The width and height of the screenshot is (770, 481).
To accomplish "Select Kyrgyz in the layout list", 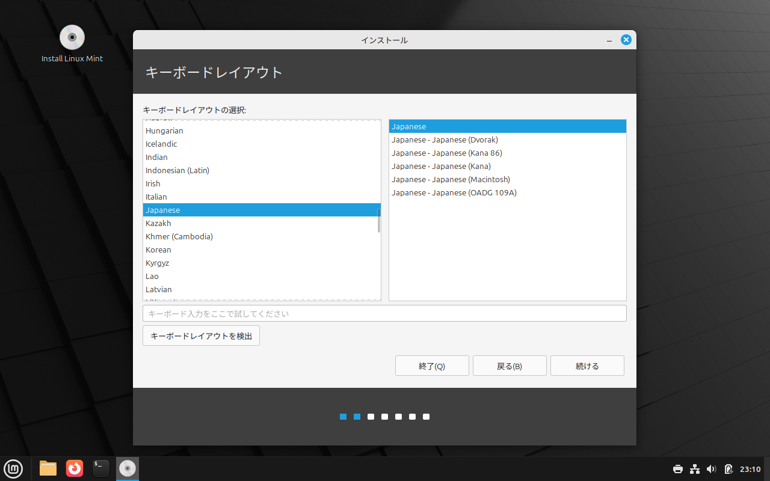I will 262,263.
